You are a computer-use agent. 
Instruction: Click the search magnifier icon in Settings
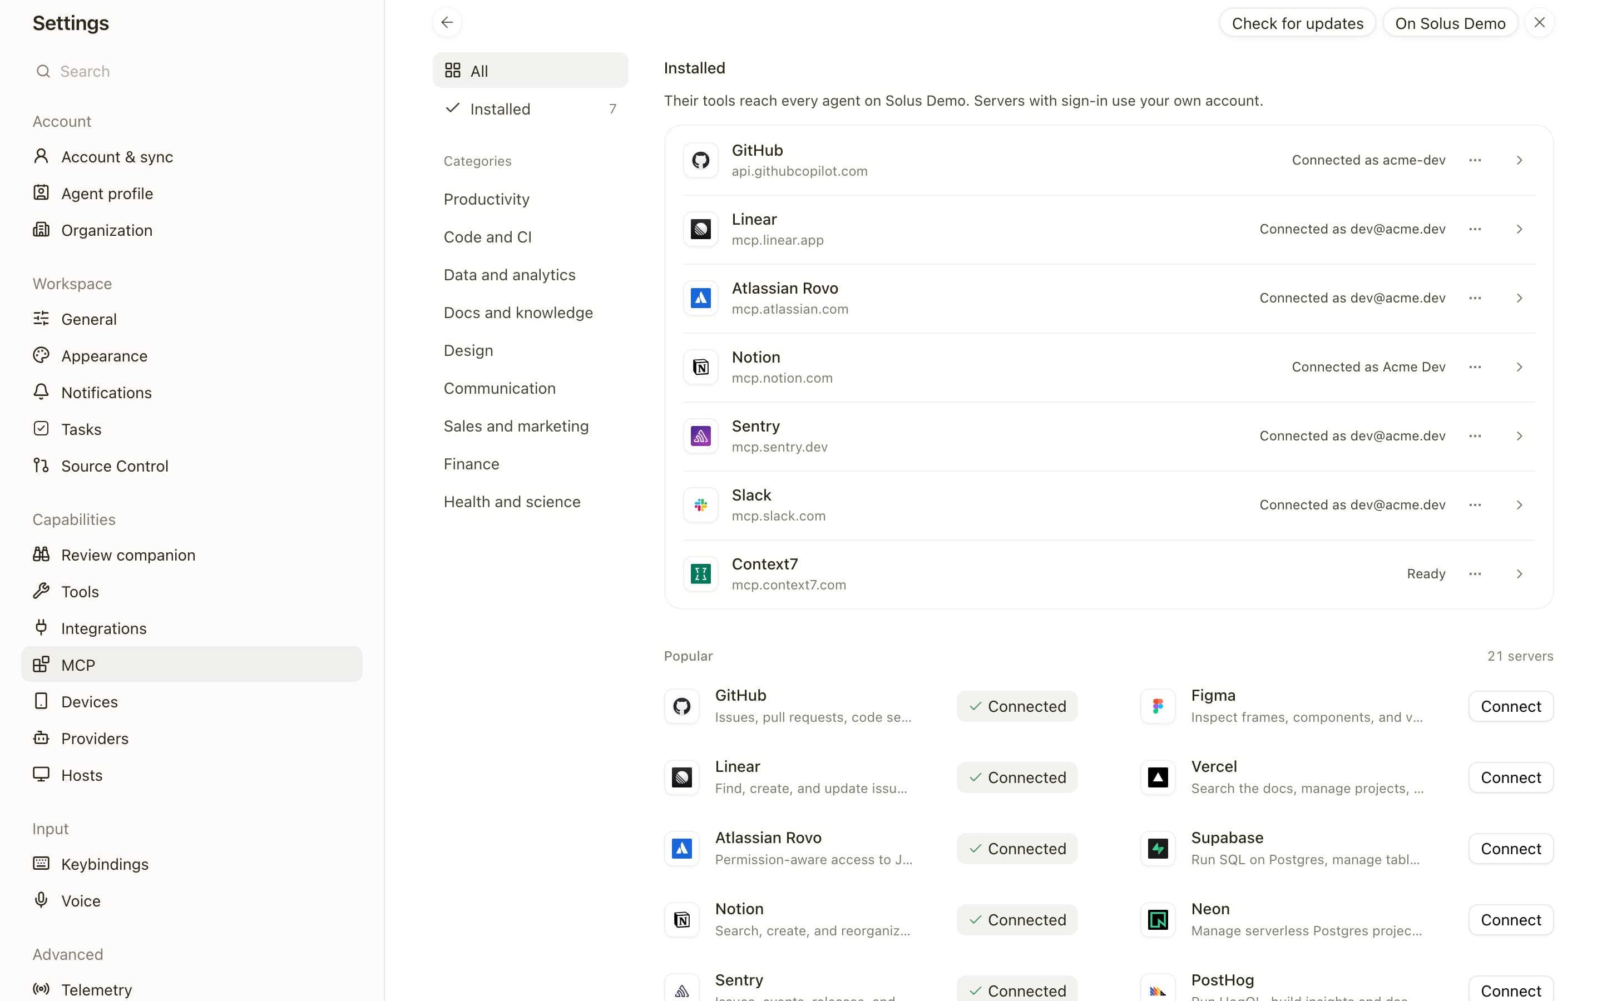43,71
